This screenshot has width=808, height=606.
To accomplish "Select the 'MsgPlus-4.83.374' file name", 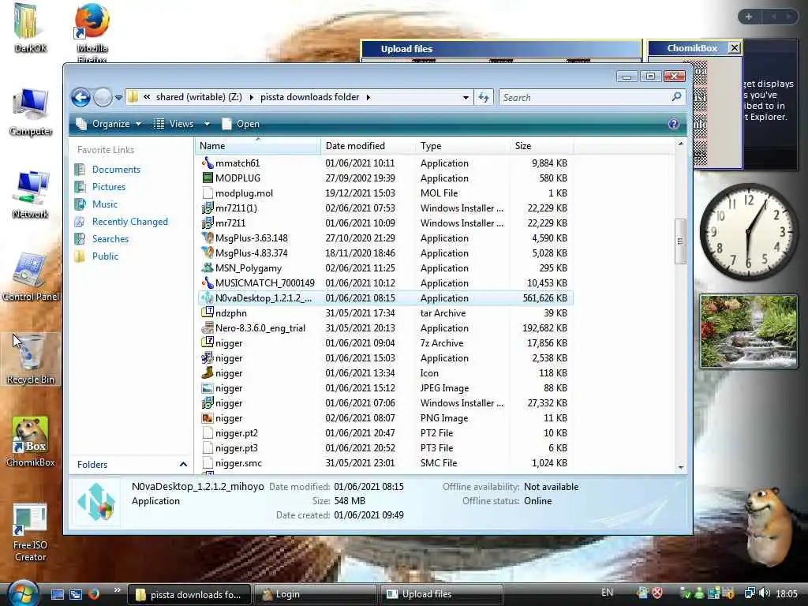I will (252, 253).
